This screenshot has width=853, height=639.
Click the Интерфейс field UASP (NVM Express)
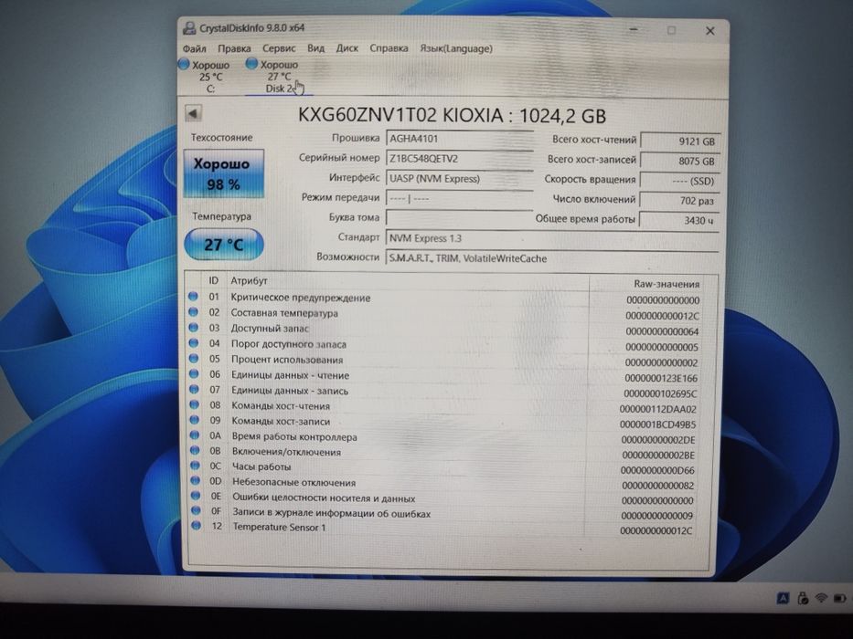[460, 178]
